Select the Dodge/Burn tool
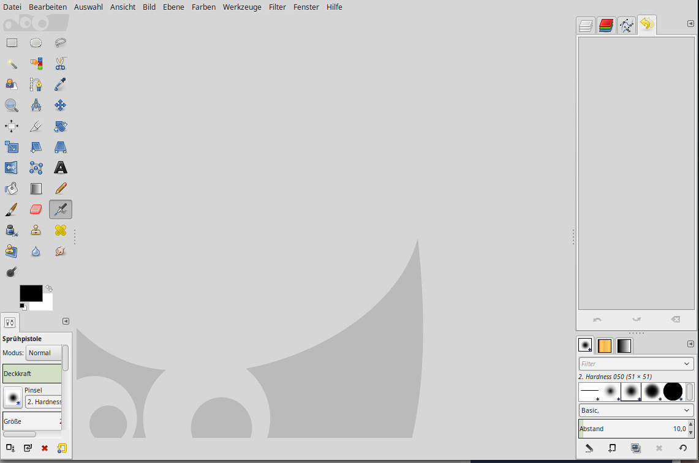 point(12,271)
